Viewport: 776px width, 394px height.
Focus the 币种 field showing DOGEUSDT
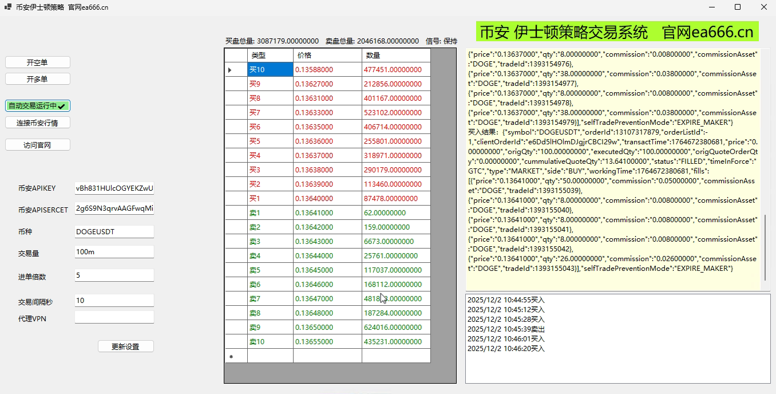click(x=114, y=232)
